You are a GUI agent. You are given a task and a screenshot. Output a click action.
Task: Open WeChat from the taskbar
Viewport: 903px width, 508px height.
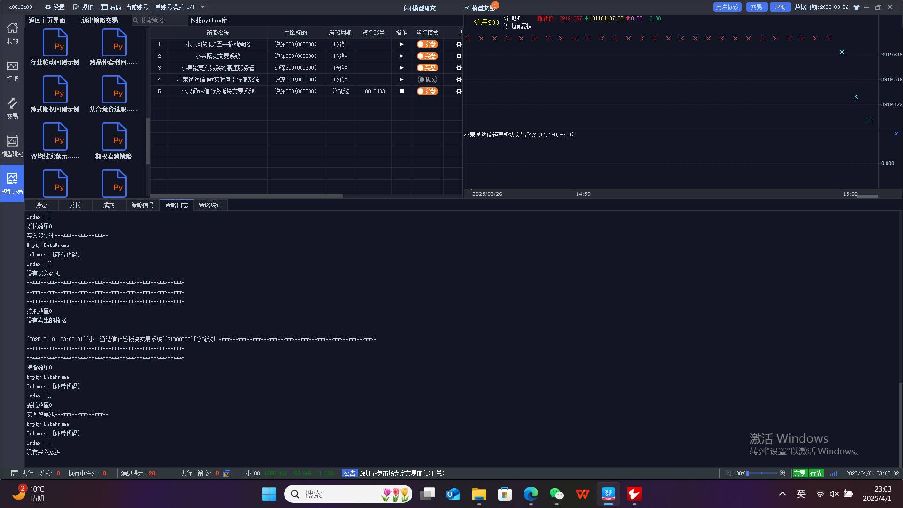tap(556, 494)
